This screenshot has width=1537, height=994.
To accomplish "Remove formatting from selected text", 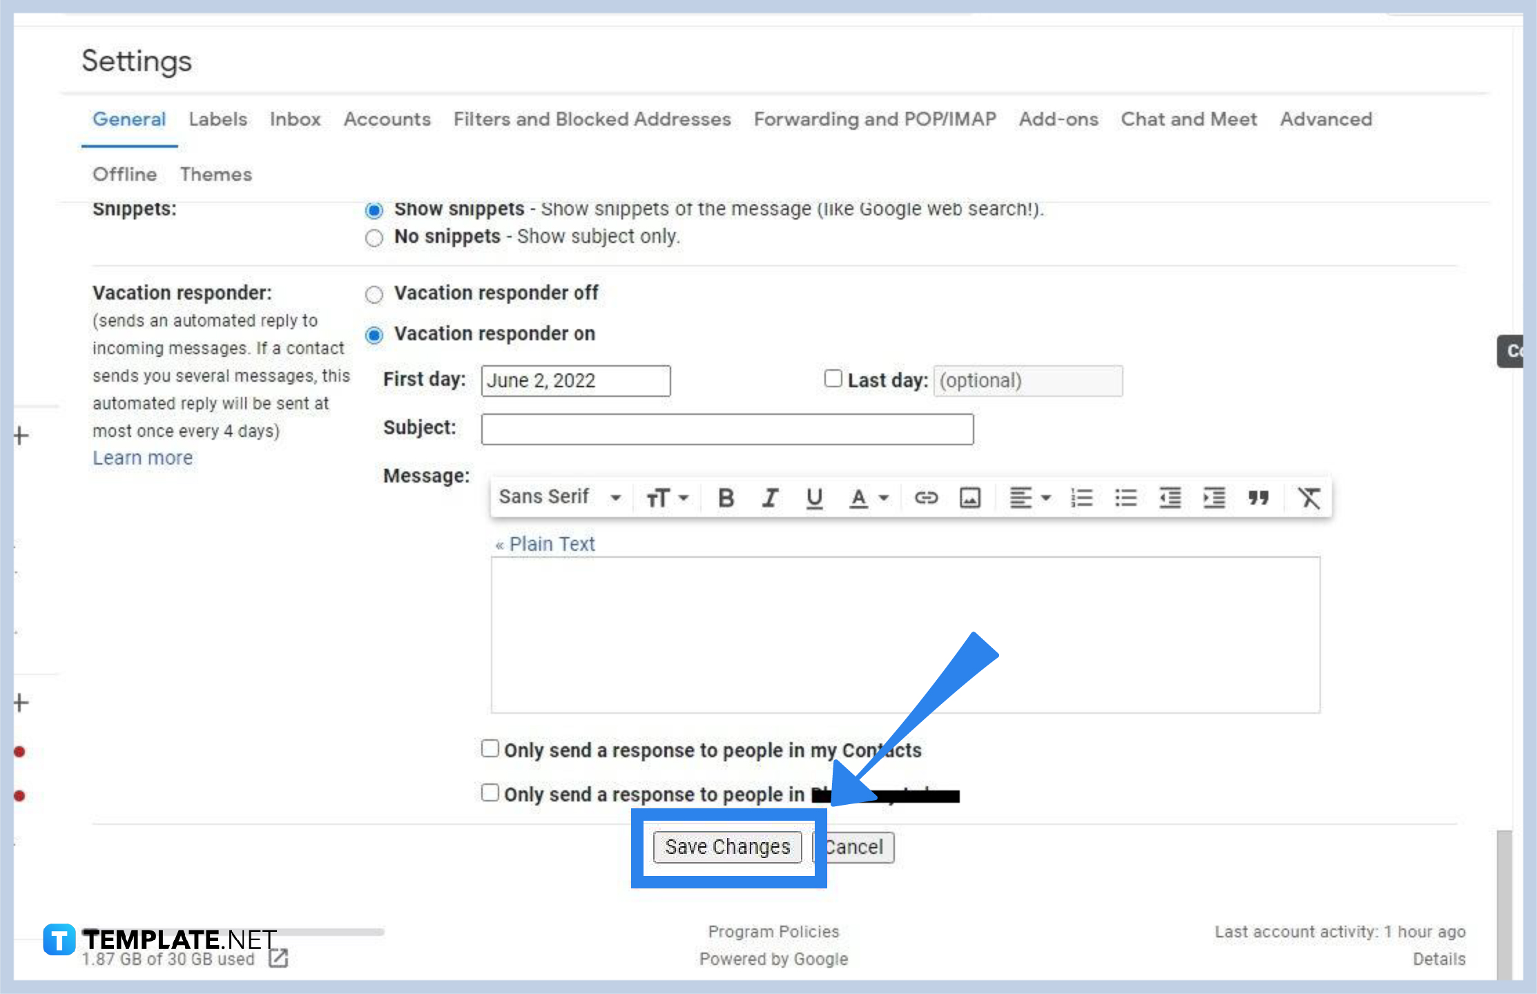I will pos(1308,497).
